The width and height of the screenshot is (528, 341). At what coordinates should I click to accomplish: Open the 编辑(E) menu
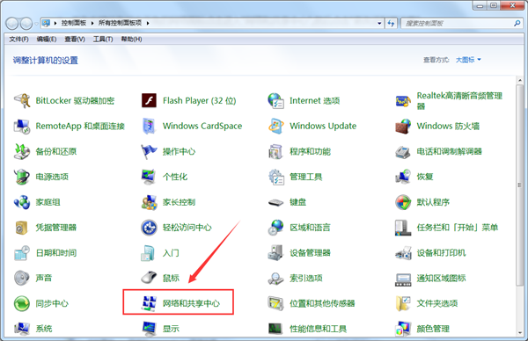(47, 40)
